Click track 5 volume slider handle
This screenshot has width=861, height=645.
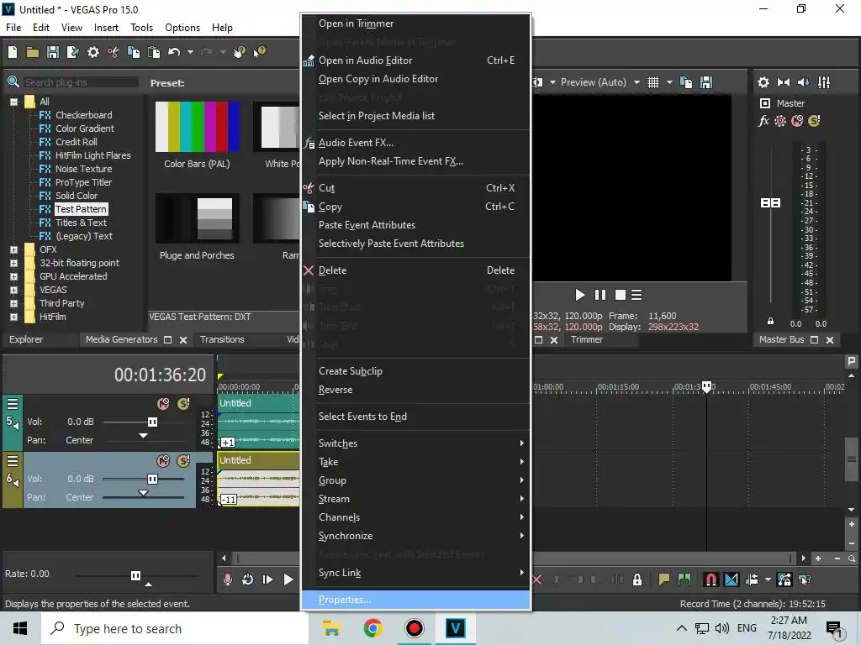coord(152,422)
